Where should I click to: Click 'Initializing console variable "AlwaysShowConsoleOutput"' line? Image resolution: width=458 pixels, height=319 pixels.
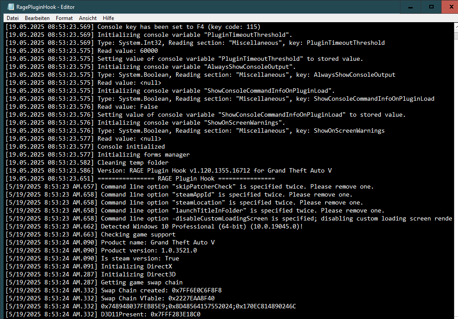coord(151,67)
